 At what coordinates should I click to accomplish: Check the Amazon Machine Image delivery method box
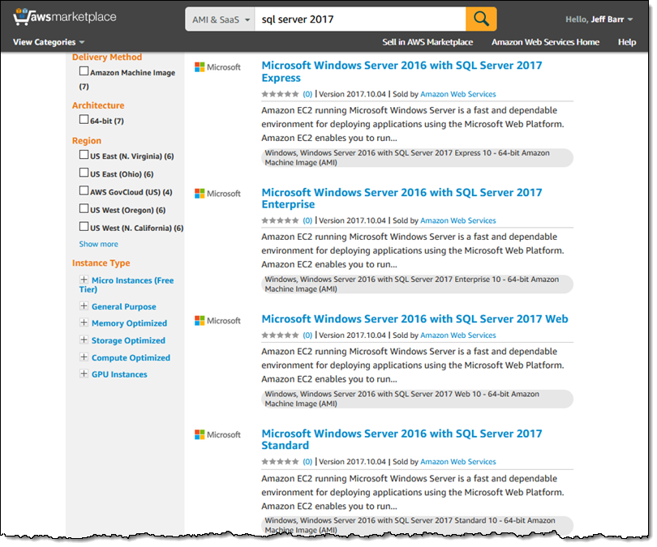tap(84, 72)
